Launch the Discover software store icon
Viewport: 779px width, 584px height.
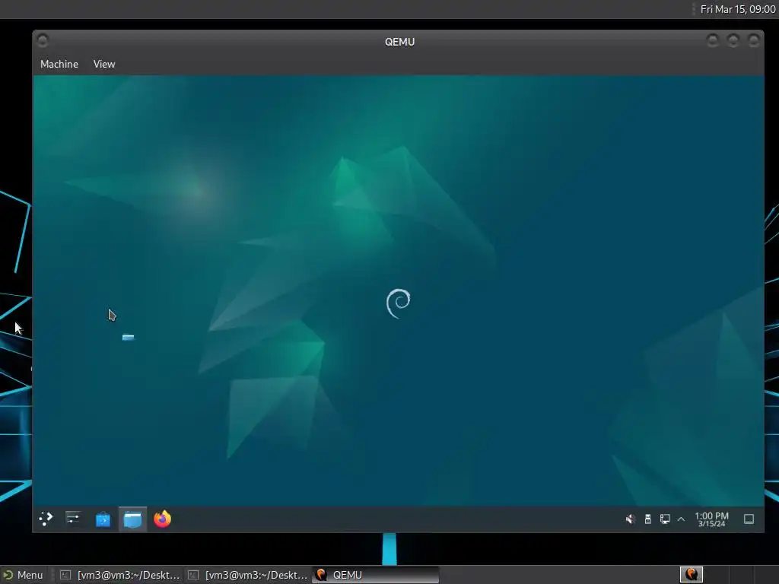[x=103, y=519]
